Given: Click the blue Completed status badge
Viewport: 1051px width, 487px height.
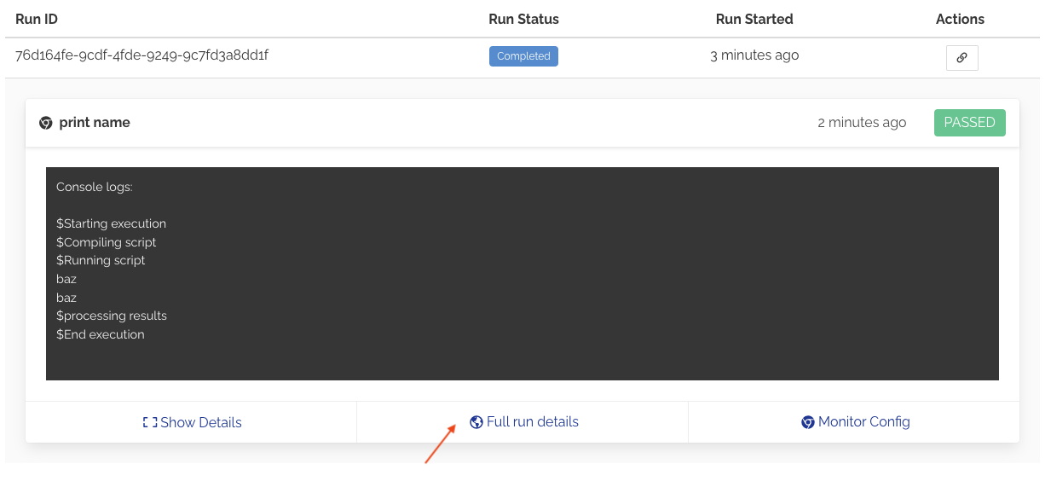Looking at the screenshot, I should click(523, 56).
